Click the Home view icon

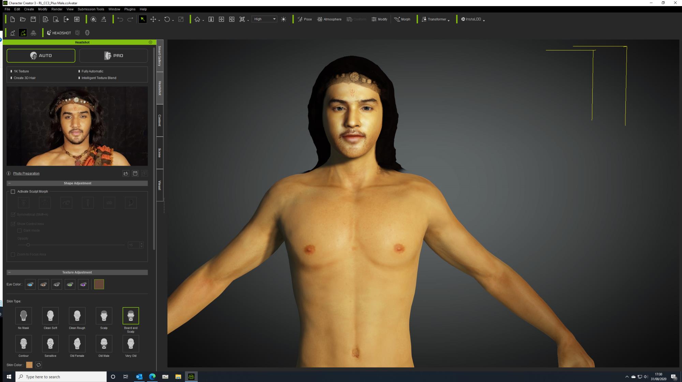[x=197, y=19]
